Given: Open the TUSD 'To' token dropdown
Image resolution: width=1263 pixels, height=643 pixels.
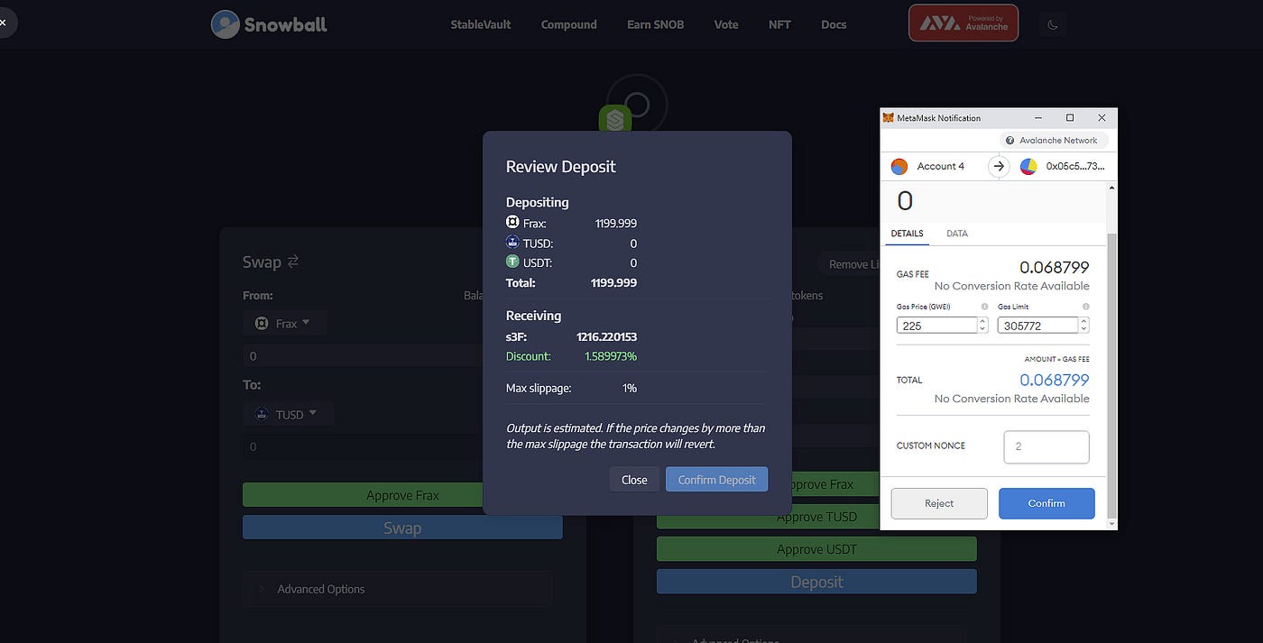Looking at the screenshot, I should (289, 414).
